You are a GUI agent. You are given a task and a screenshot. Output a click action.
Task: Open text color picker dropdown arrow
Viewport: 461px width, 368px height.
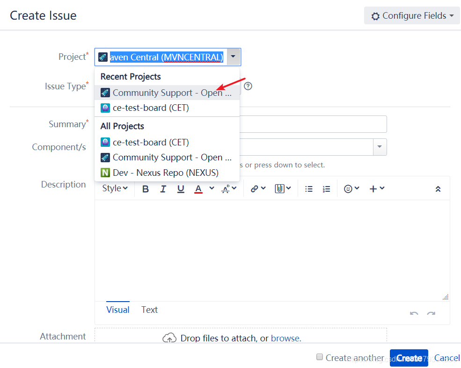(x=212, y=188)
